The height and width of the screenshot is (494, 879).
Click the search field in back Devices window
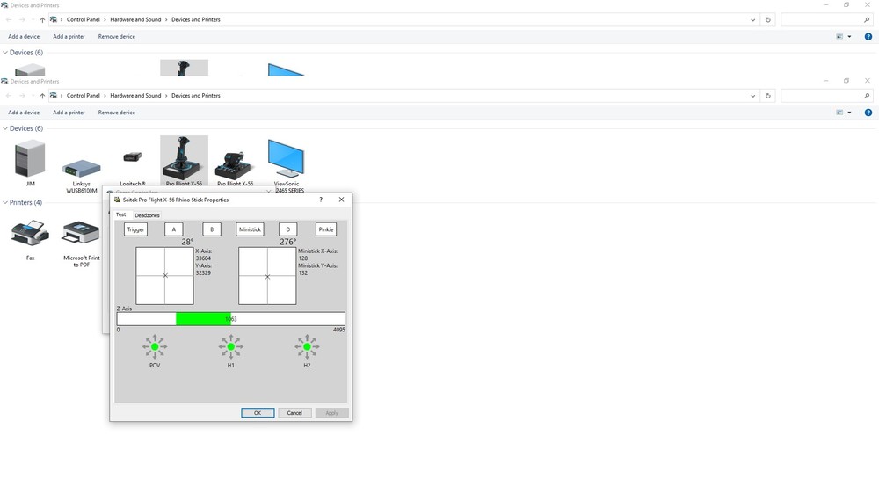827,19
